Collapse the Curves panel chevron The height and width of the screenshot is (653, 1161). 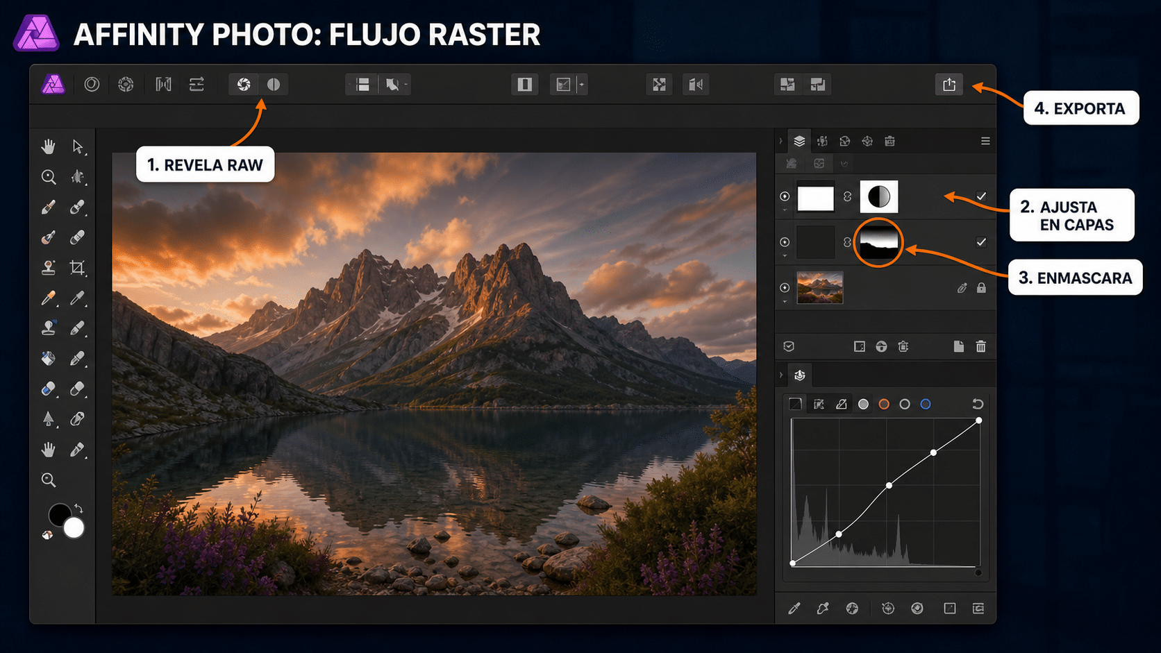point(780,375)
